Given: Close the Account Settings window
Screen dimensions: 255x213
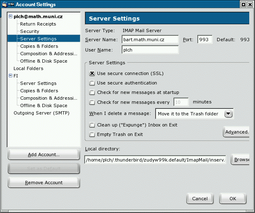Looking at the screenshot, I should pos(250,5).
